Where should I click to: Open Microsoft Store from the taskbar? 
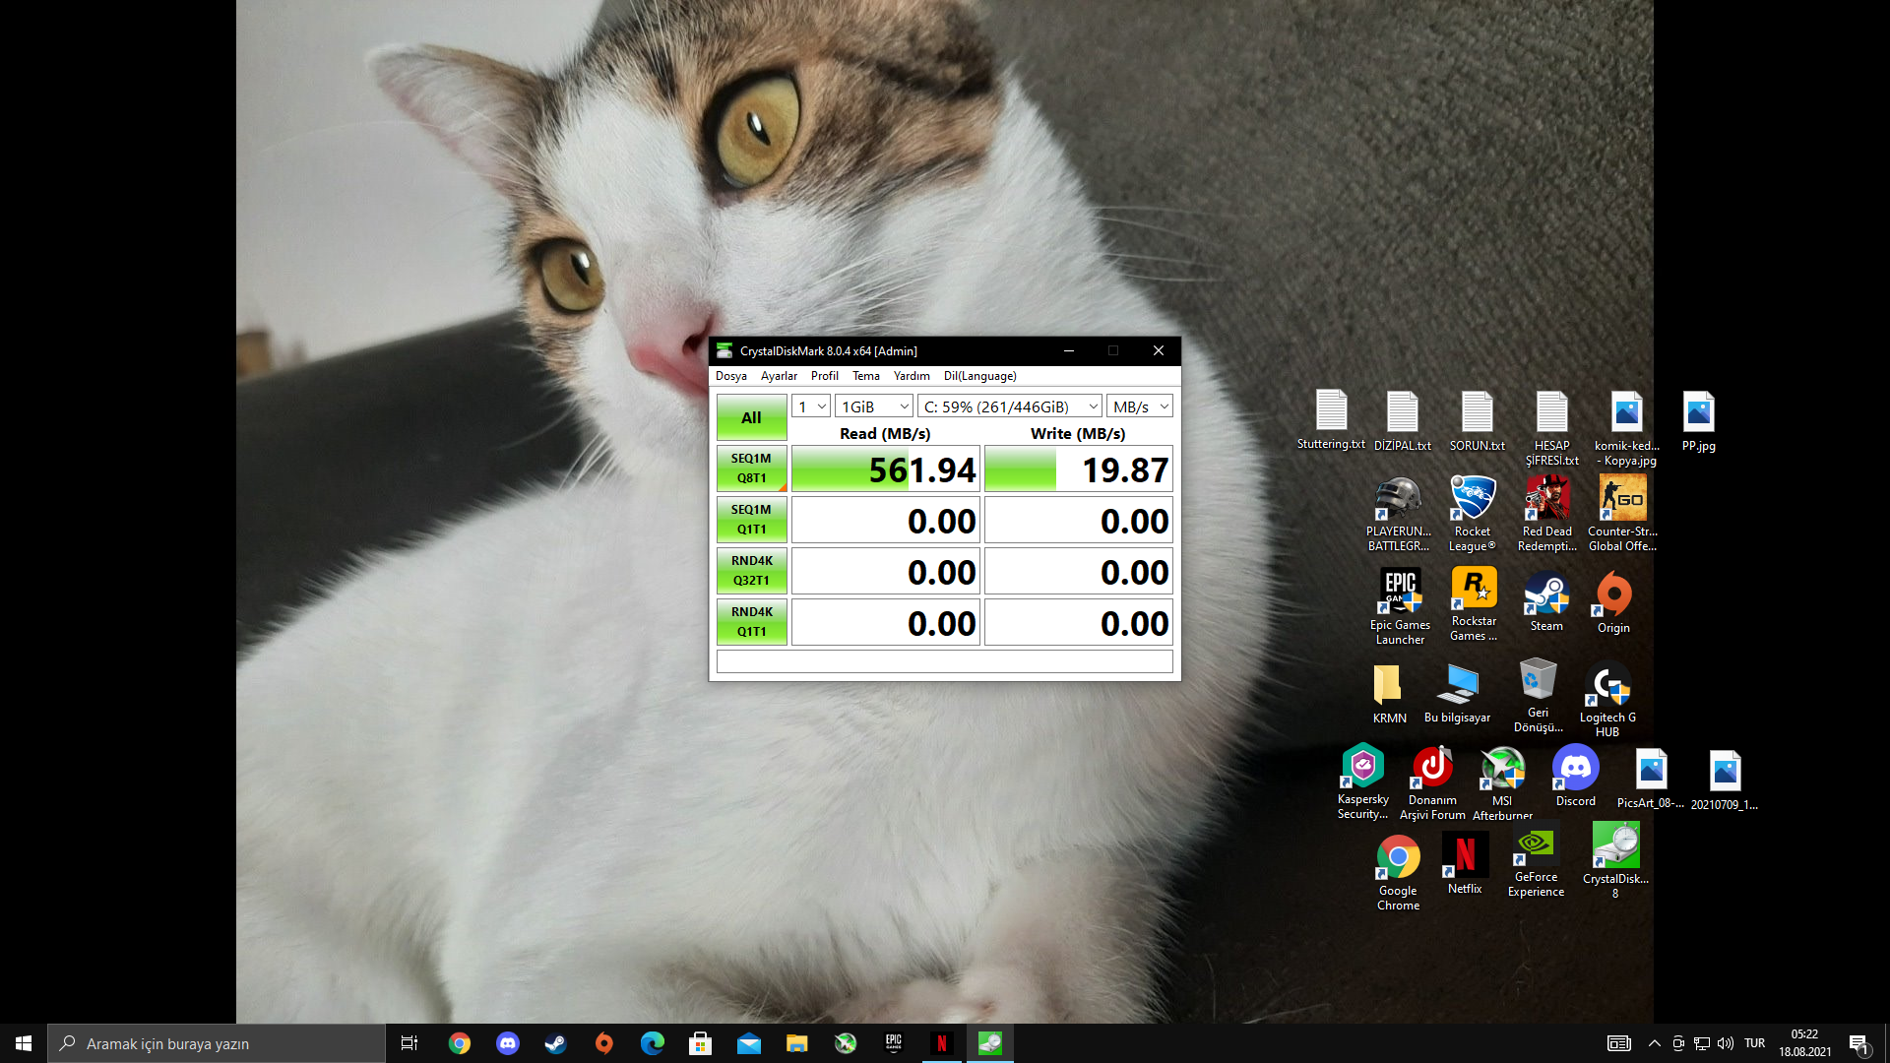(700, 1043)
